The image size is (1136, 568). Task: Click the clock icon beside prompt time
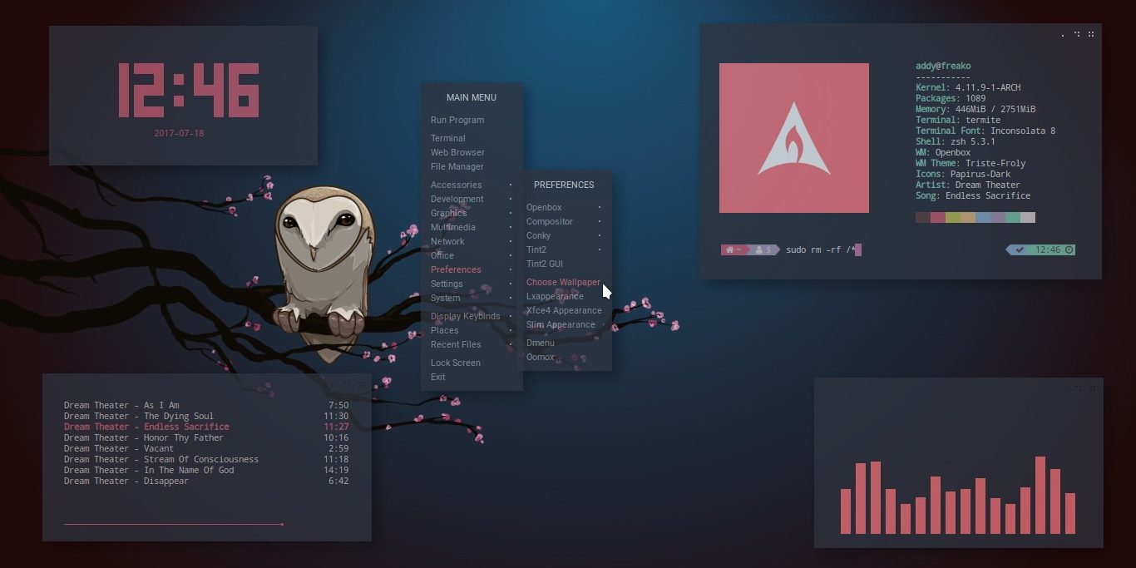coord(1069,249)
